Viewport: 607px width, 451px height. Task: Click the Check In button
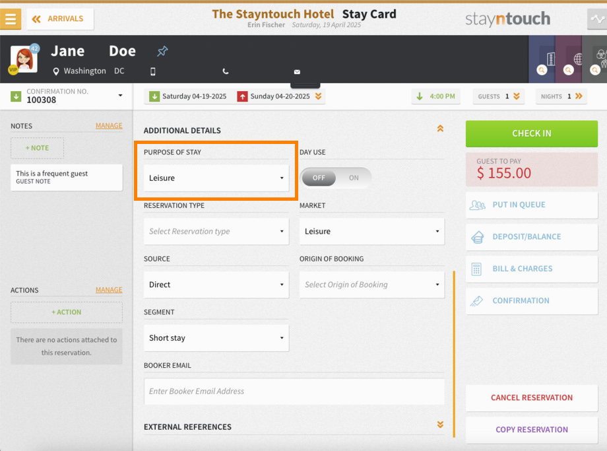(532, 133)
